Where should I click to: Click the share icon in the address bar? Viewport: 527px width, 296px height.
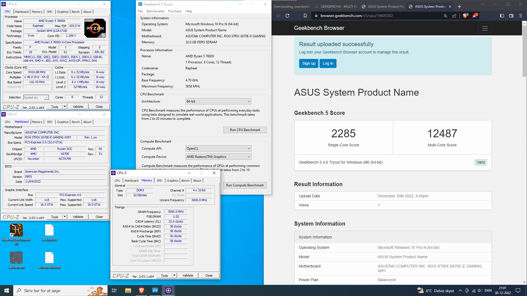click(454, 16)
